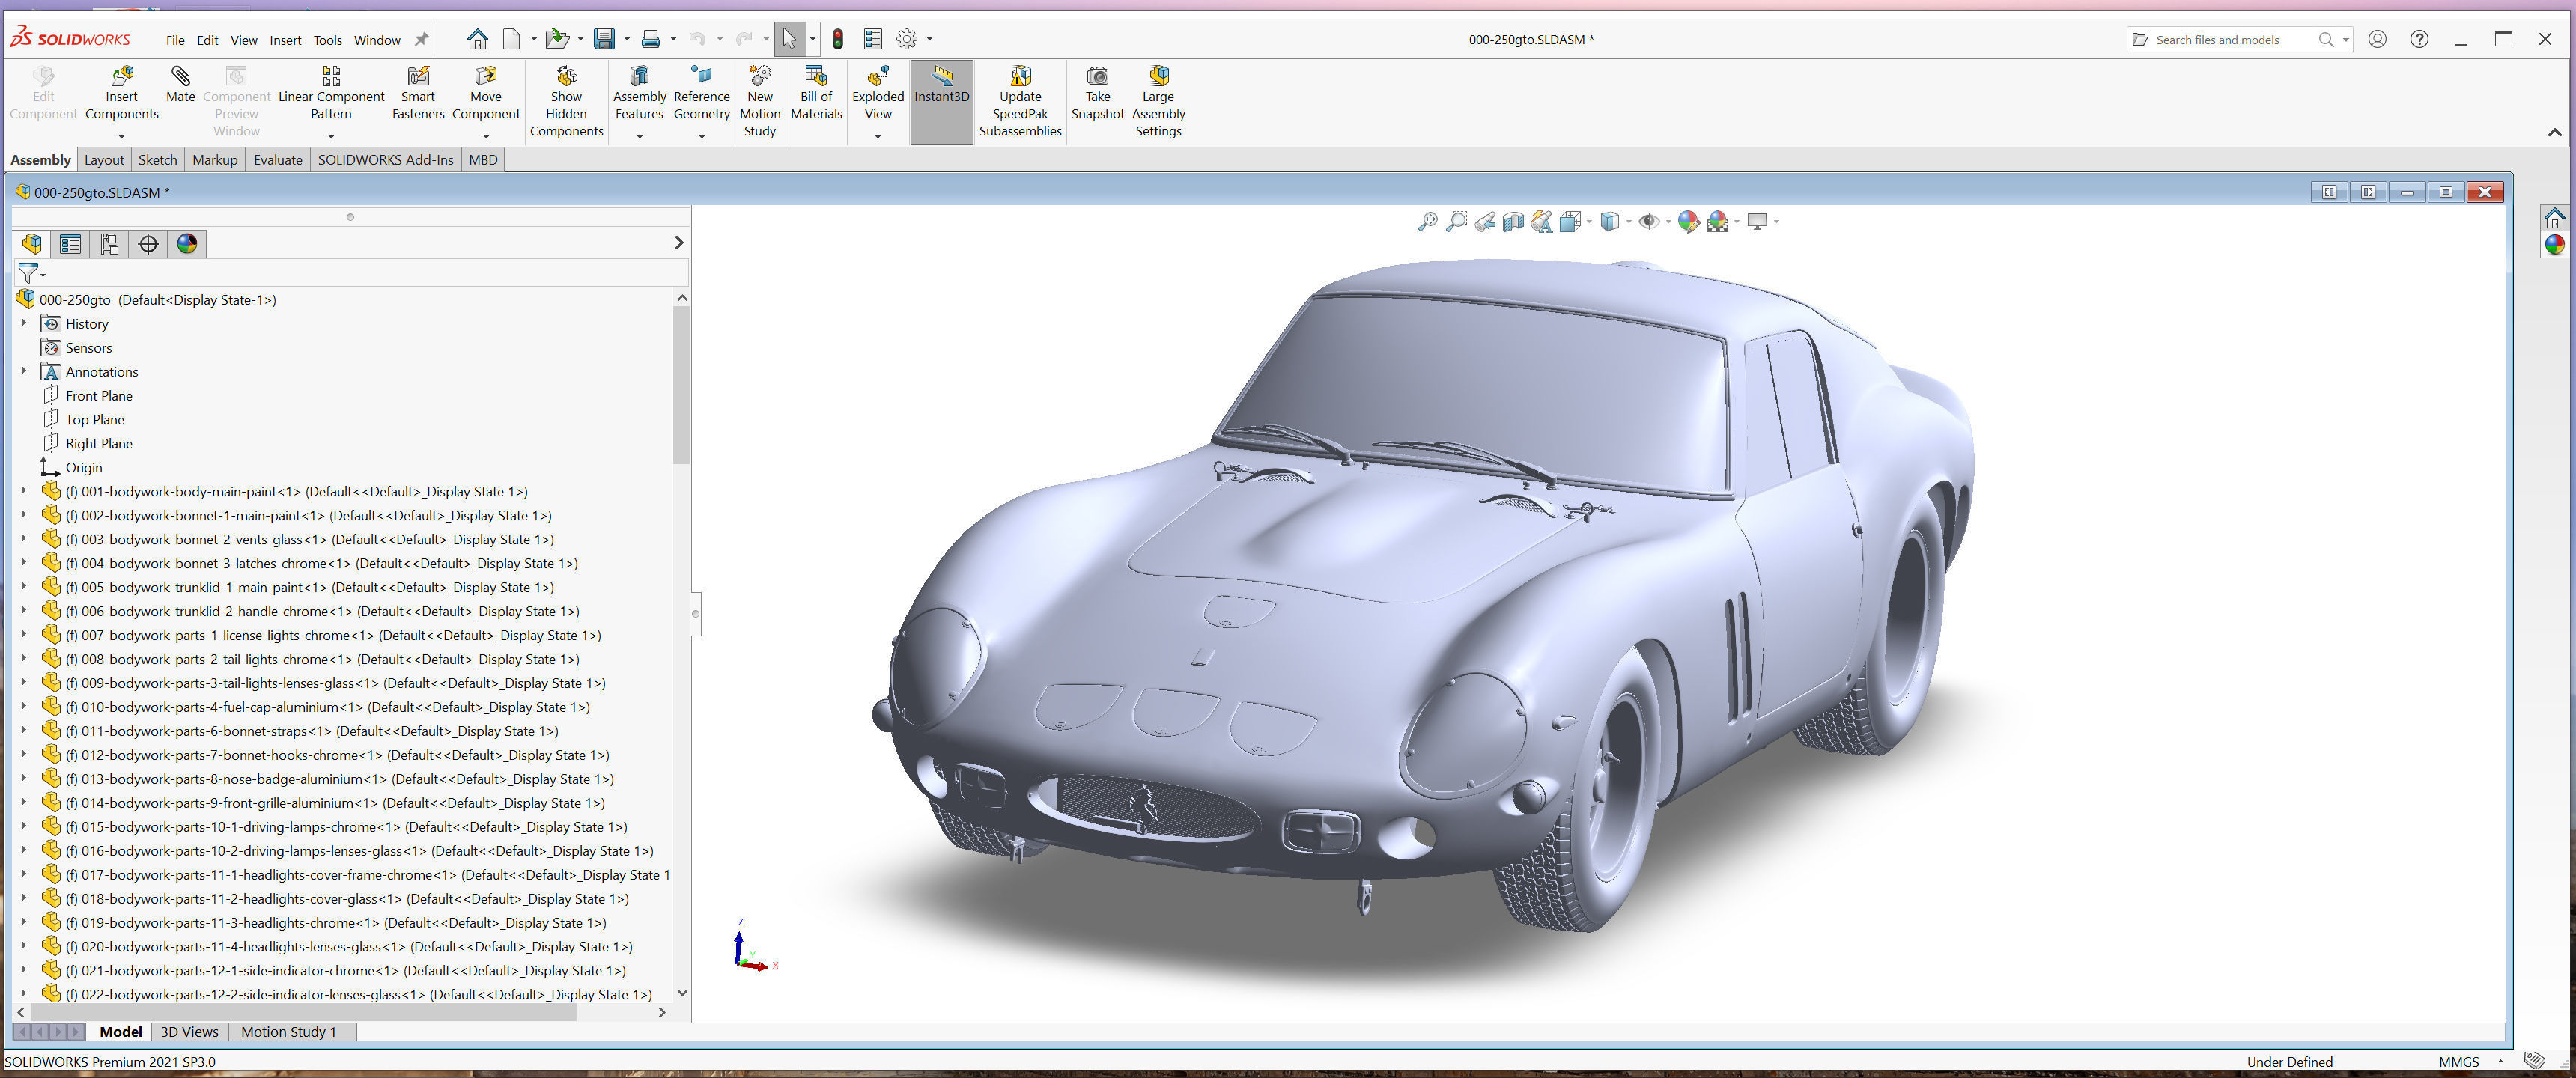Expand the FeatureManager panel chevron
Screen dimensions: 2576x1078
(679, 243)
